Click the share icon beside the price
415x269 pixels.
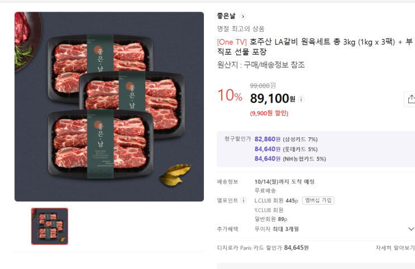coord(411,99)
